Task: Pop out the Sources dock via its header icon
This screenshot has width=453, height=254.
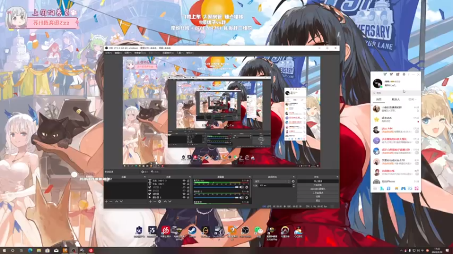Action: 190,177
